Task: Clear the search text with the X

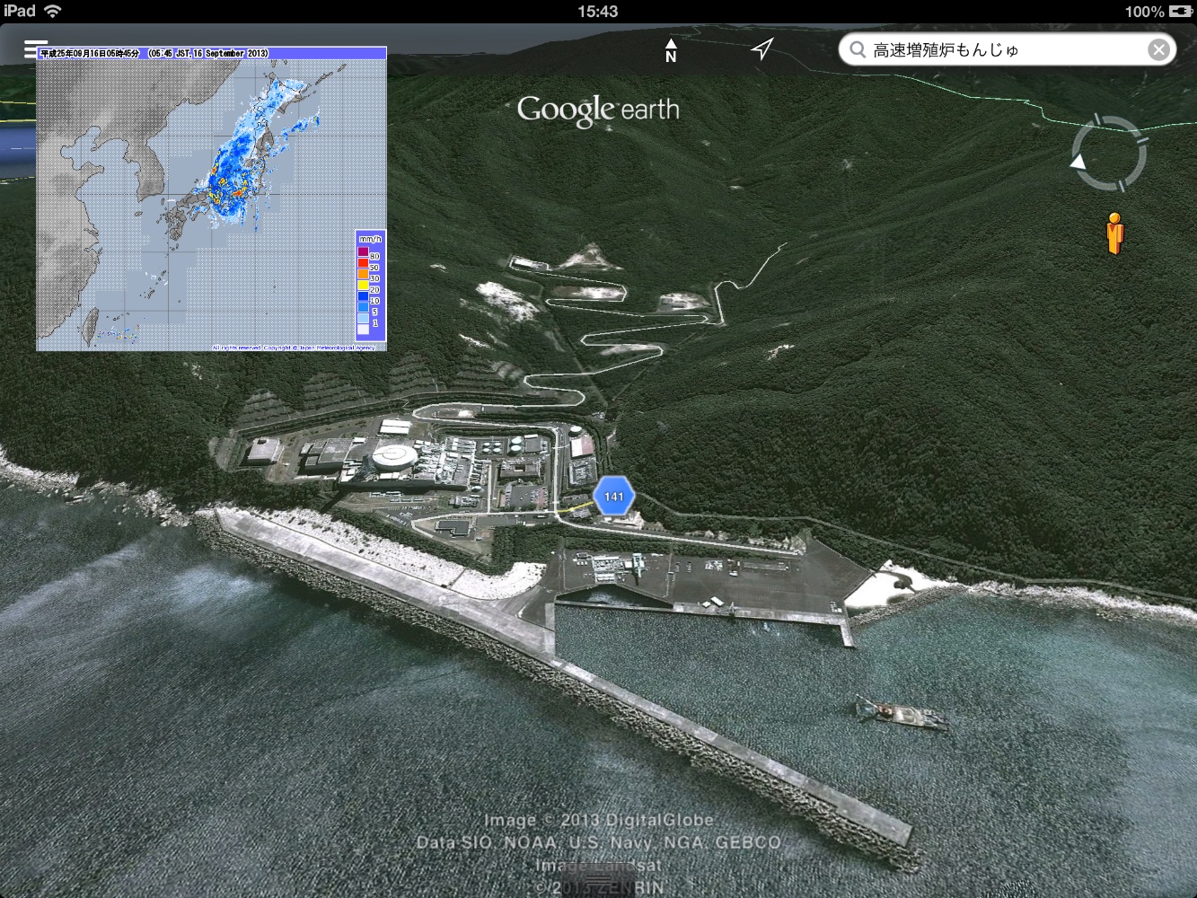Action: [1158, 49]
